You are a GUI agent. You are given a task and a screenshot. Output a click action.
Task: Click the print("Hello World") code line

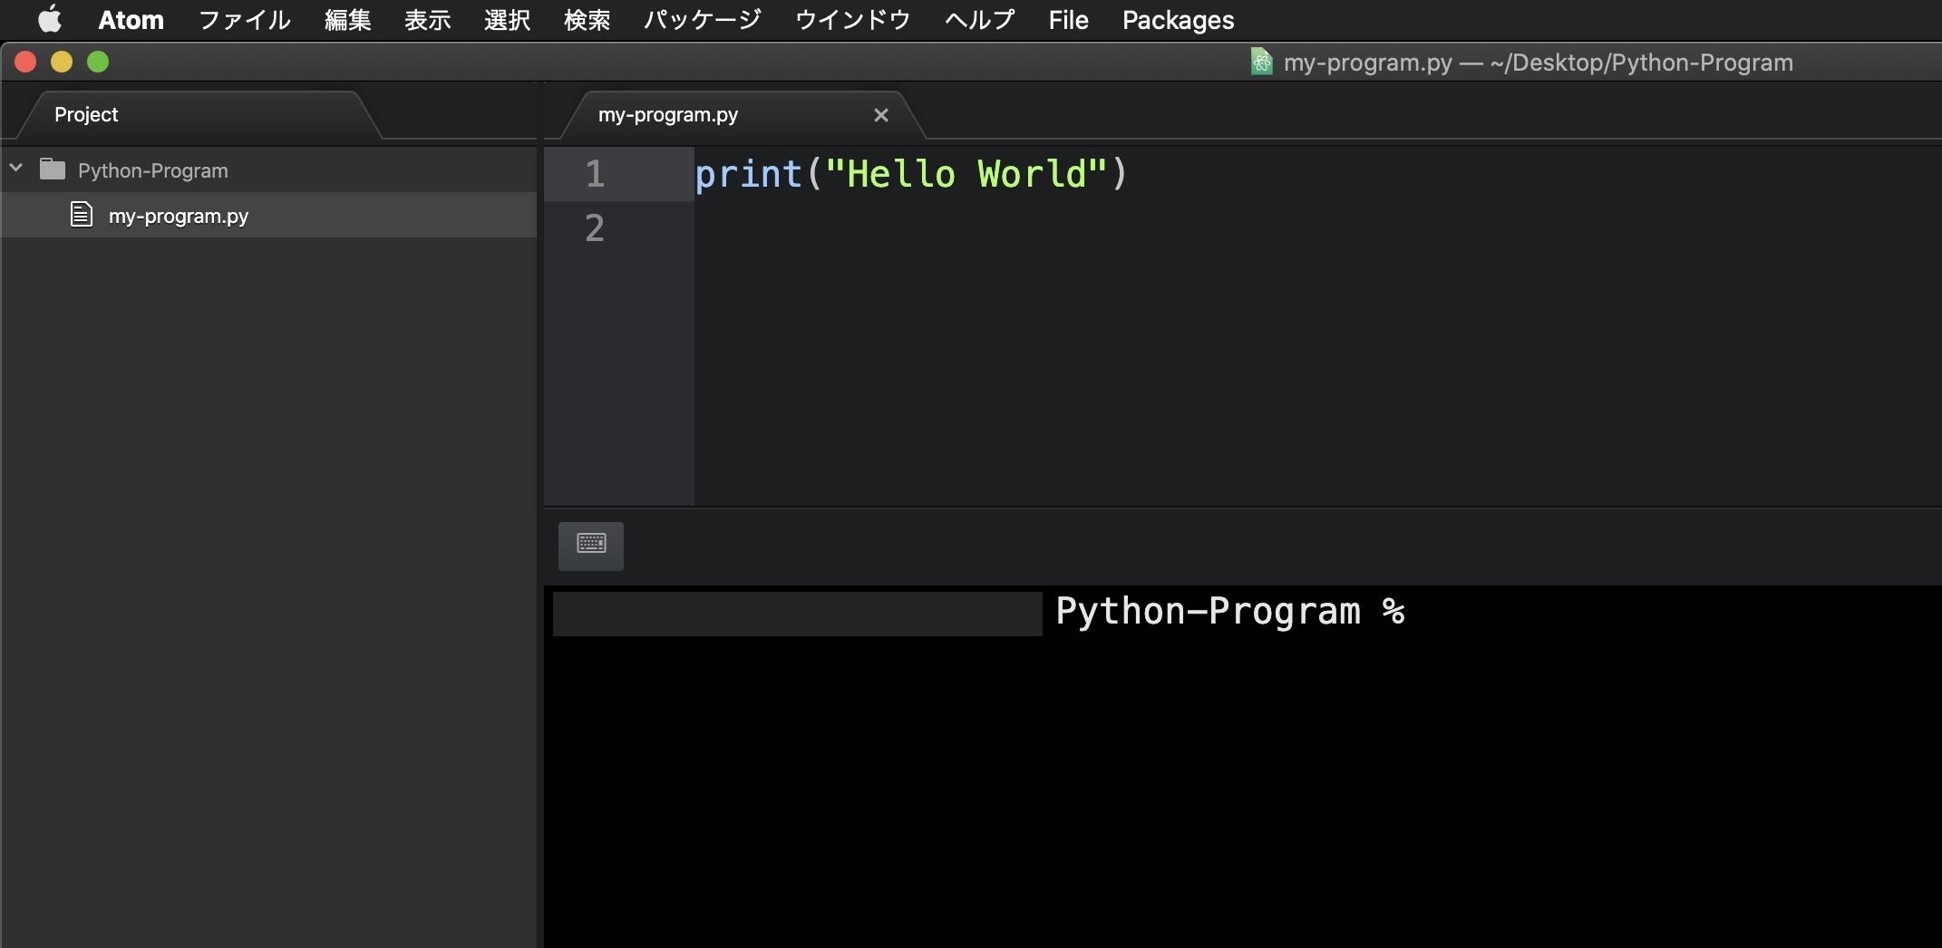tap(910, 174)
